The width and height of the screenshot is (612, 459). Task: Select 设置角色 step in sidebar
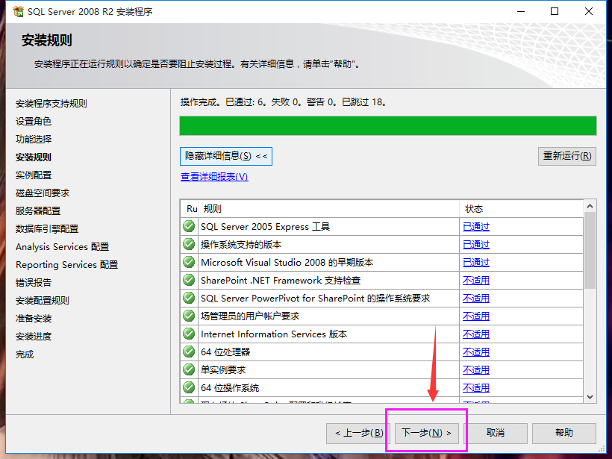coord(34,122)
